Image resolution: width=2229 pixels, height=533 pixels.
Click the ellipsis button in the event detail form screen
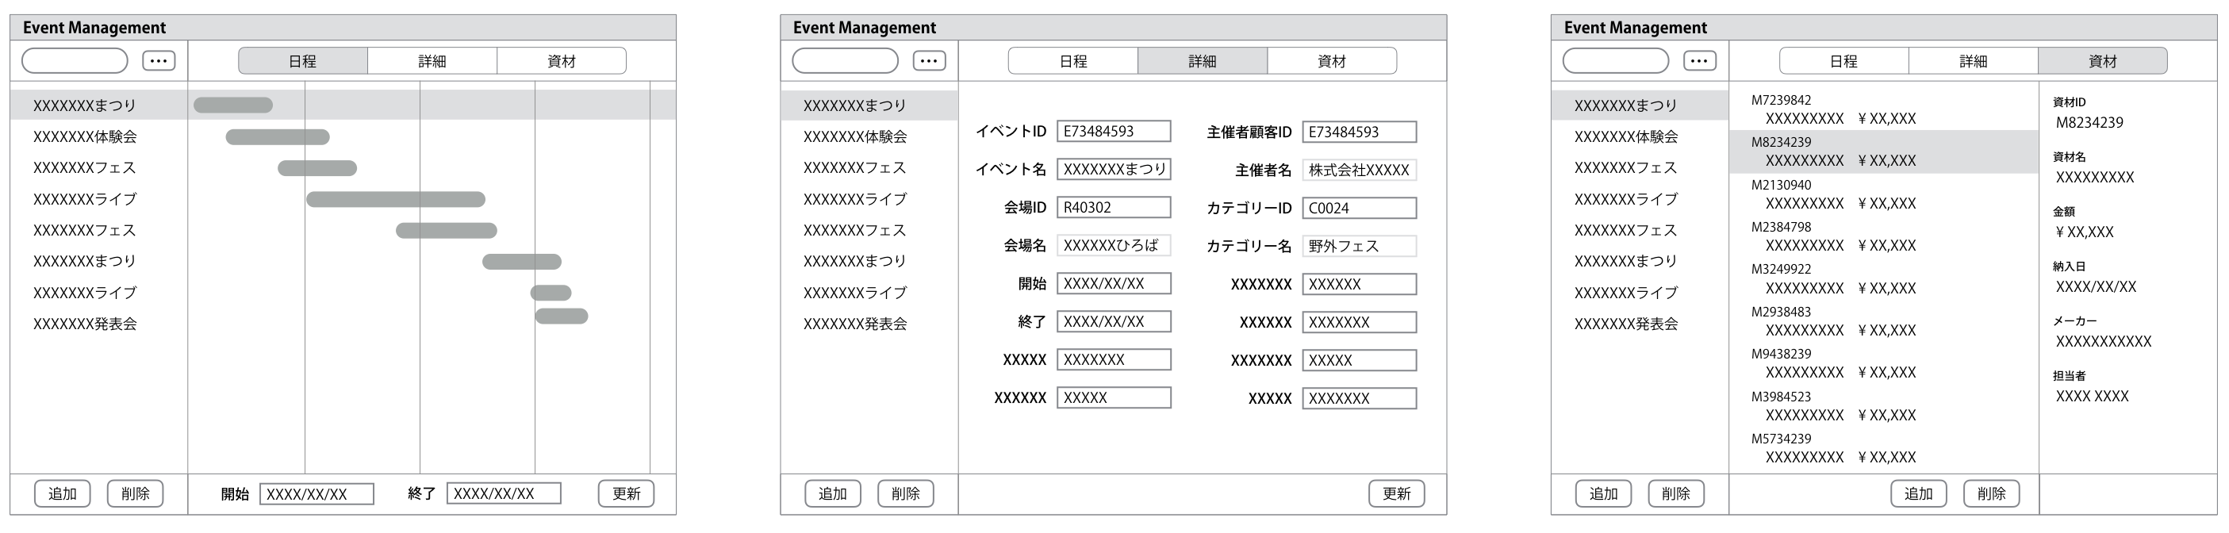coord(928,60)
